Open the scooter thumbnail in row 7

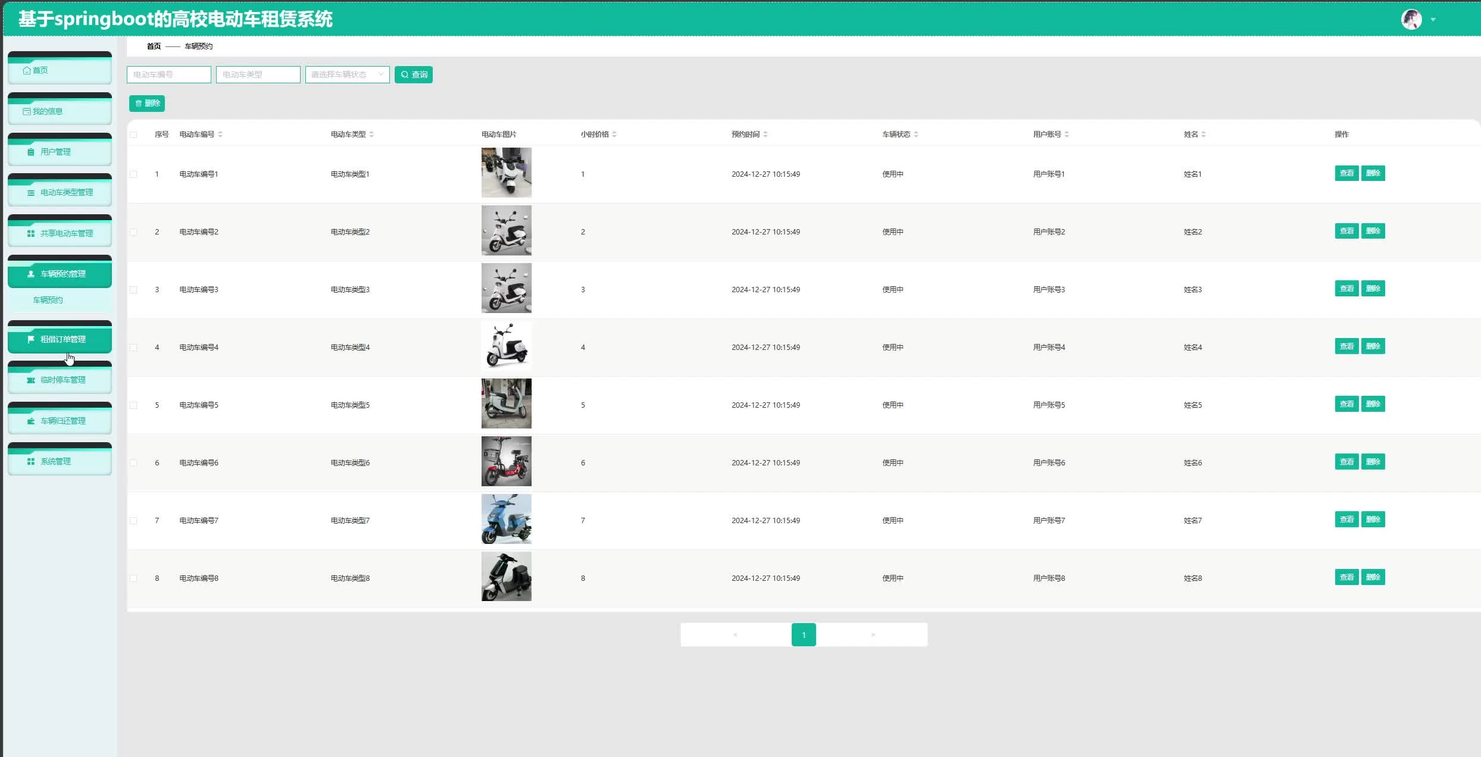pos(506,519)
